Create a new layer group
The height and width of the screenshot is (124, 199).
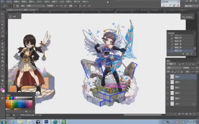tap(187, 114)
